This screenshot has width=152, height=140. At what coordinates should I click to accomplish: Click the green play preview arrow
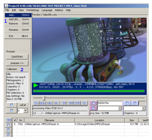coord(35,86)
